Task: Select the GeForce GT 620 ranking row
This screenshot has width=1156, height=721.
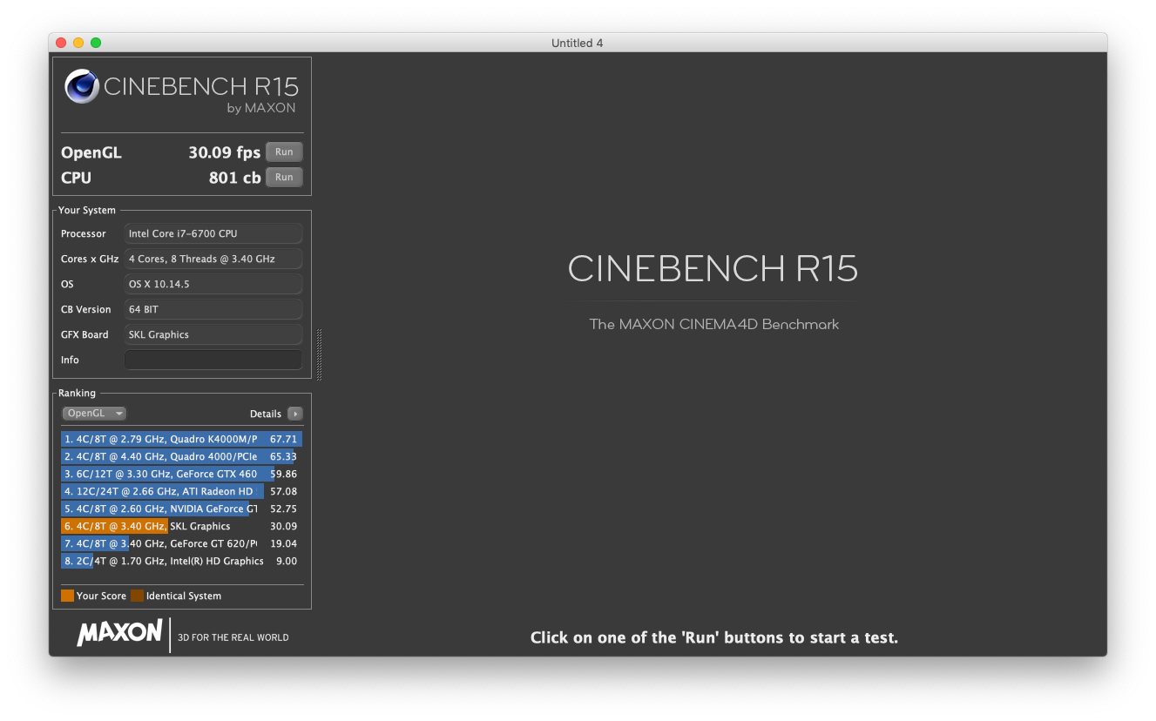Action: (x=181, y=543)
